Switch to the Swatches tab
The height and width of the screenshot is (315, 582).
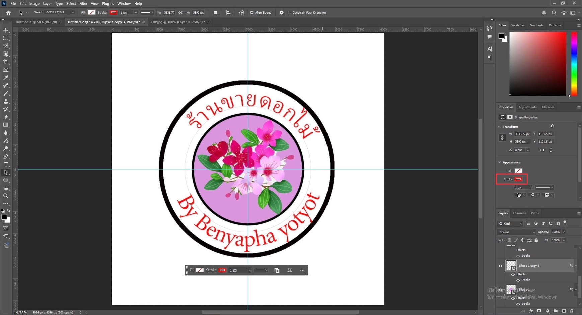click(x=517, y=25)
